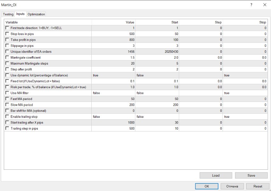
Task: Click the Variable column header
Action: tap(48, 22)
